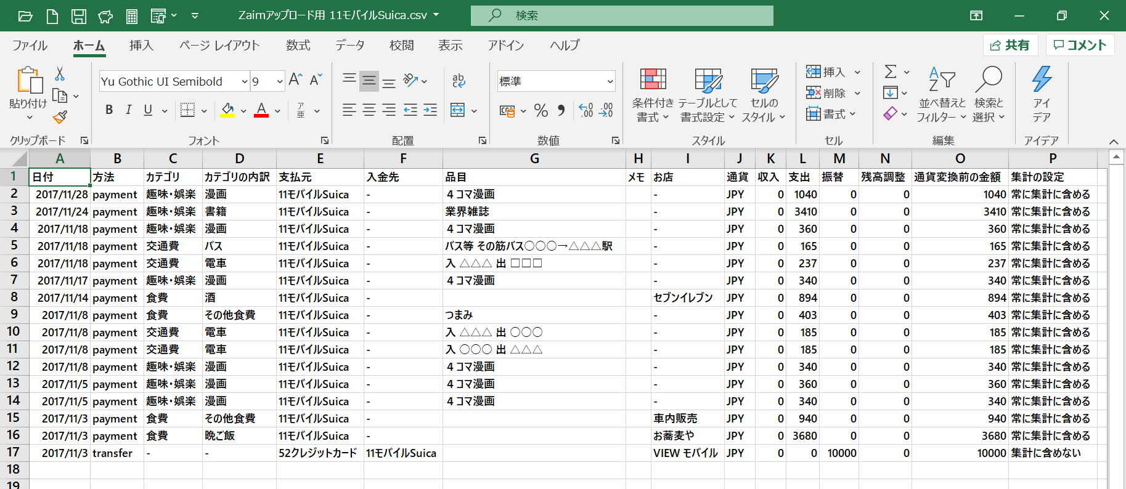Open ribbon display options button
1126x489 pixels.
click(x=976, y=15)
